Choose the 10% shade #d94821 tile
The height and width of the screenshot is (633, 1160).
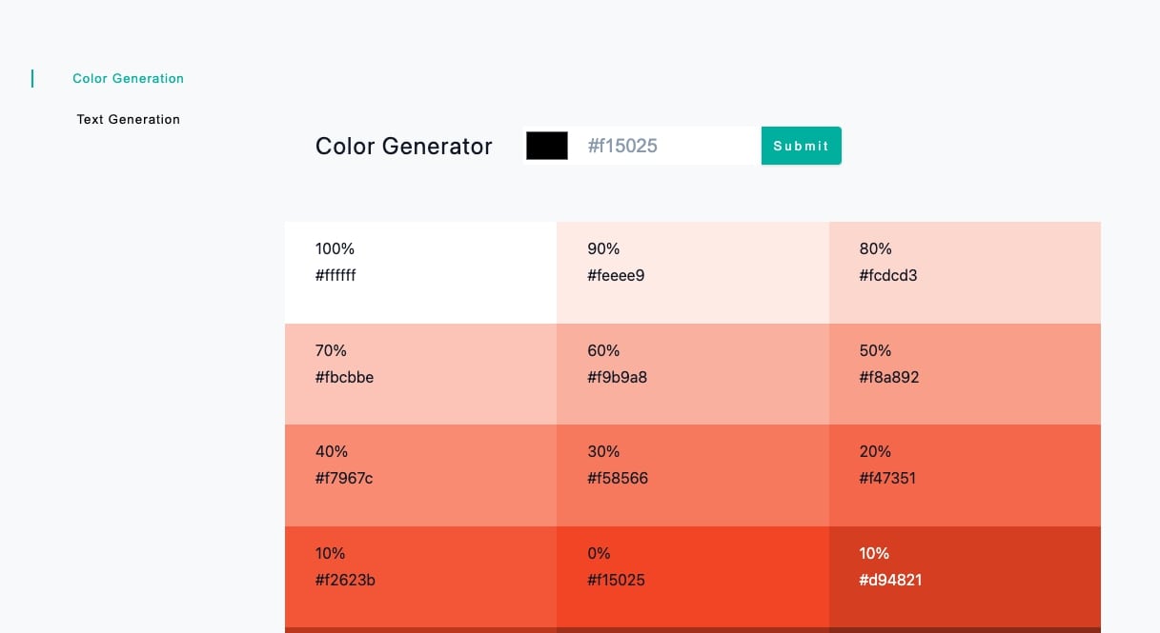[x=965, y=577]
